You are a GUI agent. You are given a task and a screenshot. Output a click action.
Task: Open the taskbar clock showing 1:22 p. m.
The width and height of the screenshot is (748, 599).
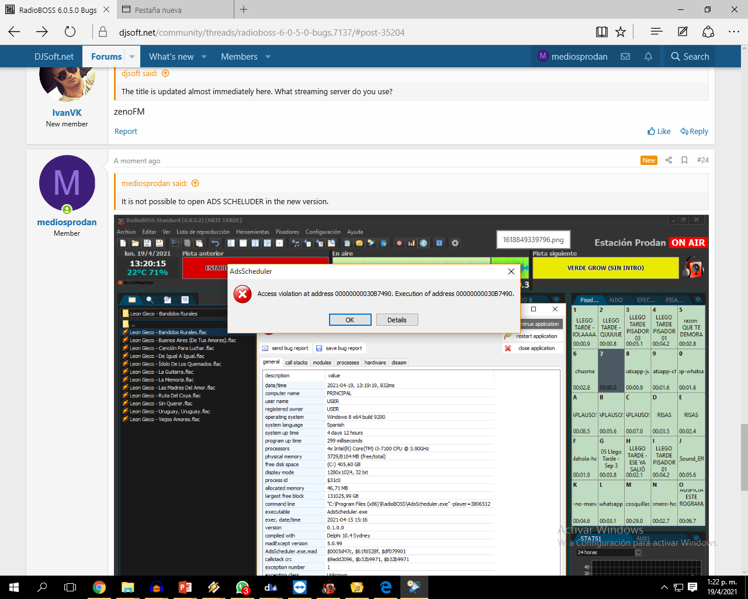click(x=722, y=587)
